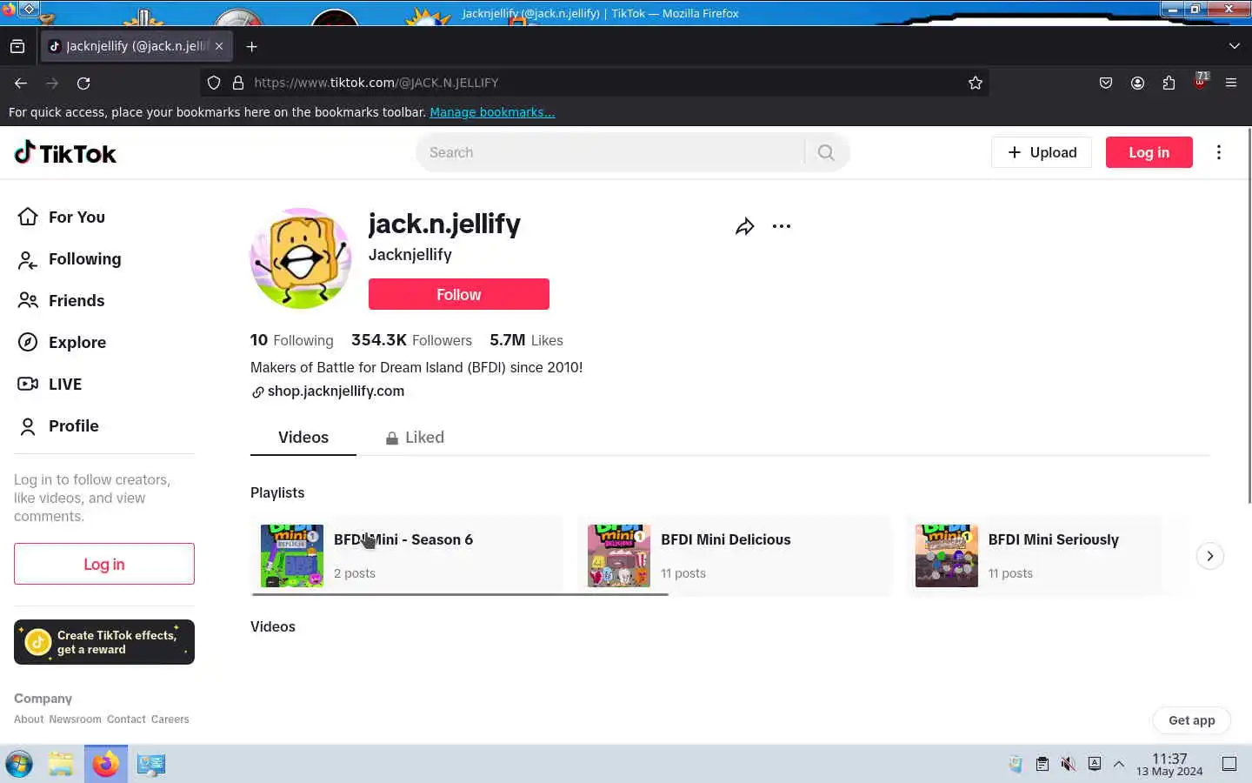Screen dimensions: 1252x783
Task: Open Newsroom footer link
Action: [76, 719]
